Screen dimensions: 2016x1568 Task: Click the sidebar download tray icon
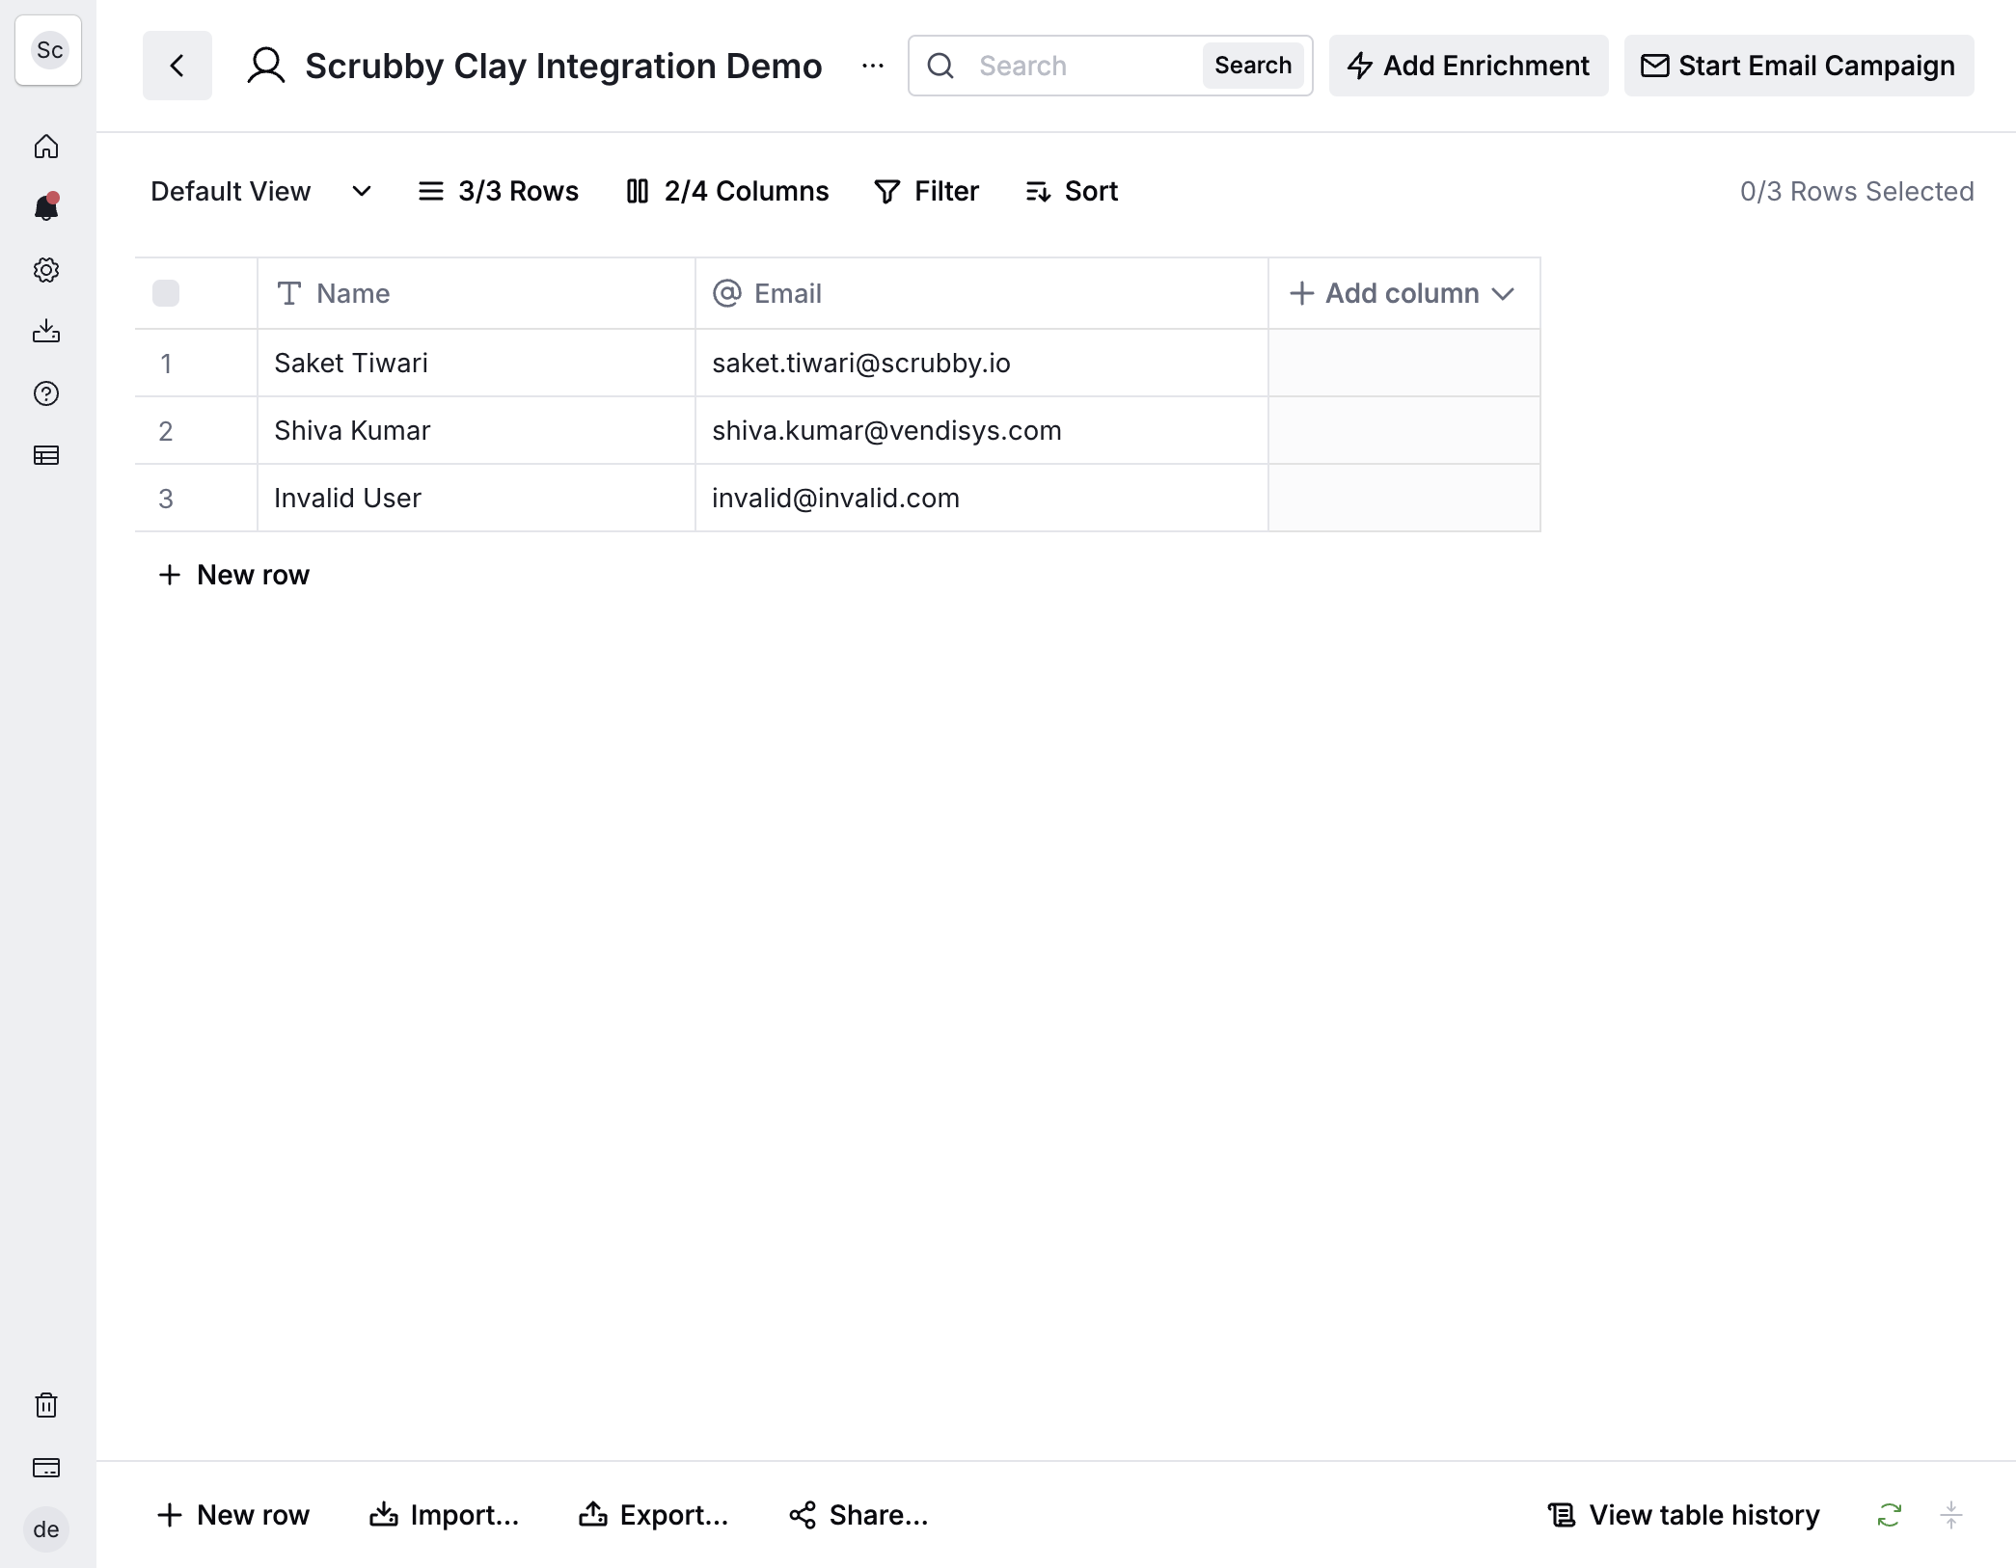coord(46,332)
